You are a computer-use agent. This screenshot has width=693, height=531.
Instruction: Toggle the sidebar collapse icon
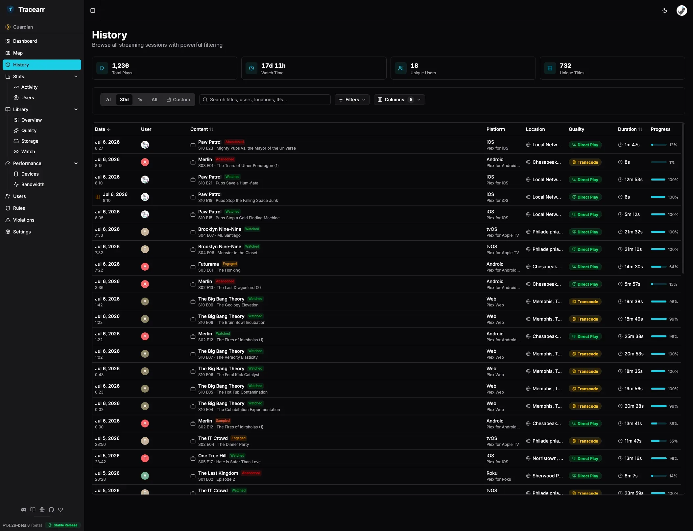click(x=93, y=11)
